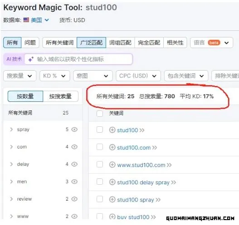Expand the delay keyword group

pyautogui.click(x=11, y=164)
